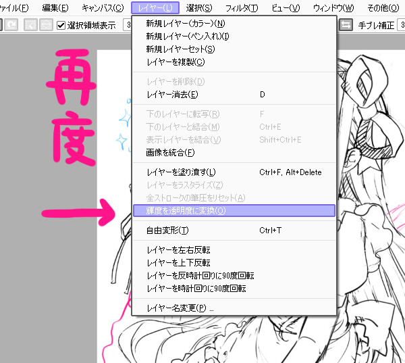Click the greyed レイヤーをラスタライズ(Z) entry
405x363 pixels.
pos(234,185)
